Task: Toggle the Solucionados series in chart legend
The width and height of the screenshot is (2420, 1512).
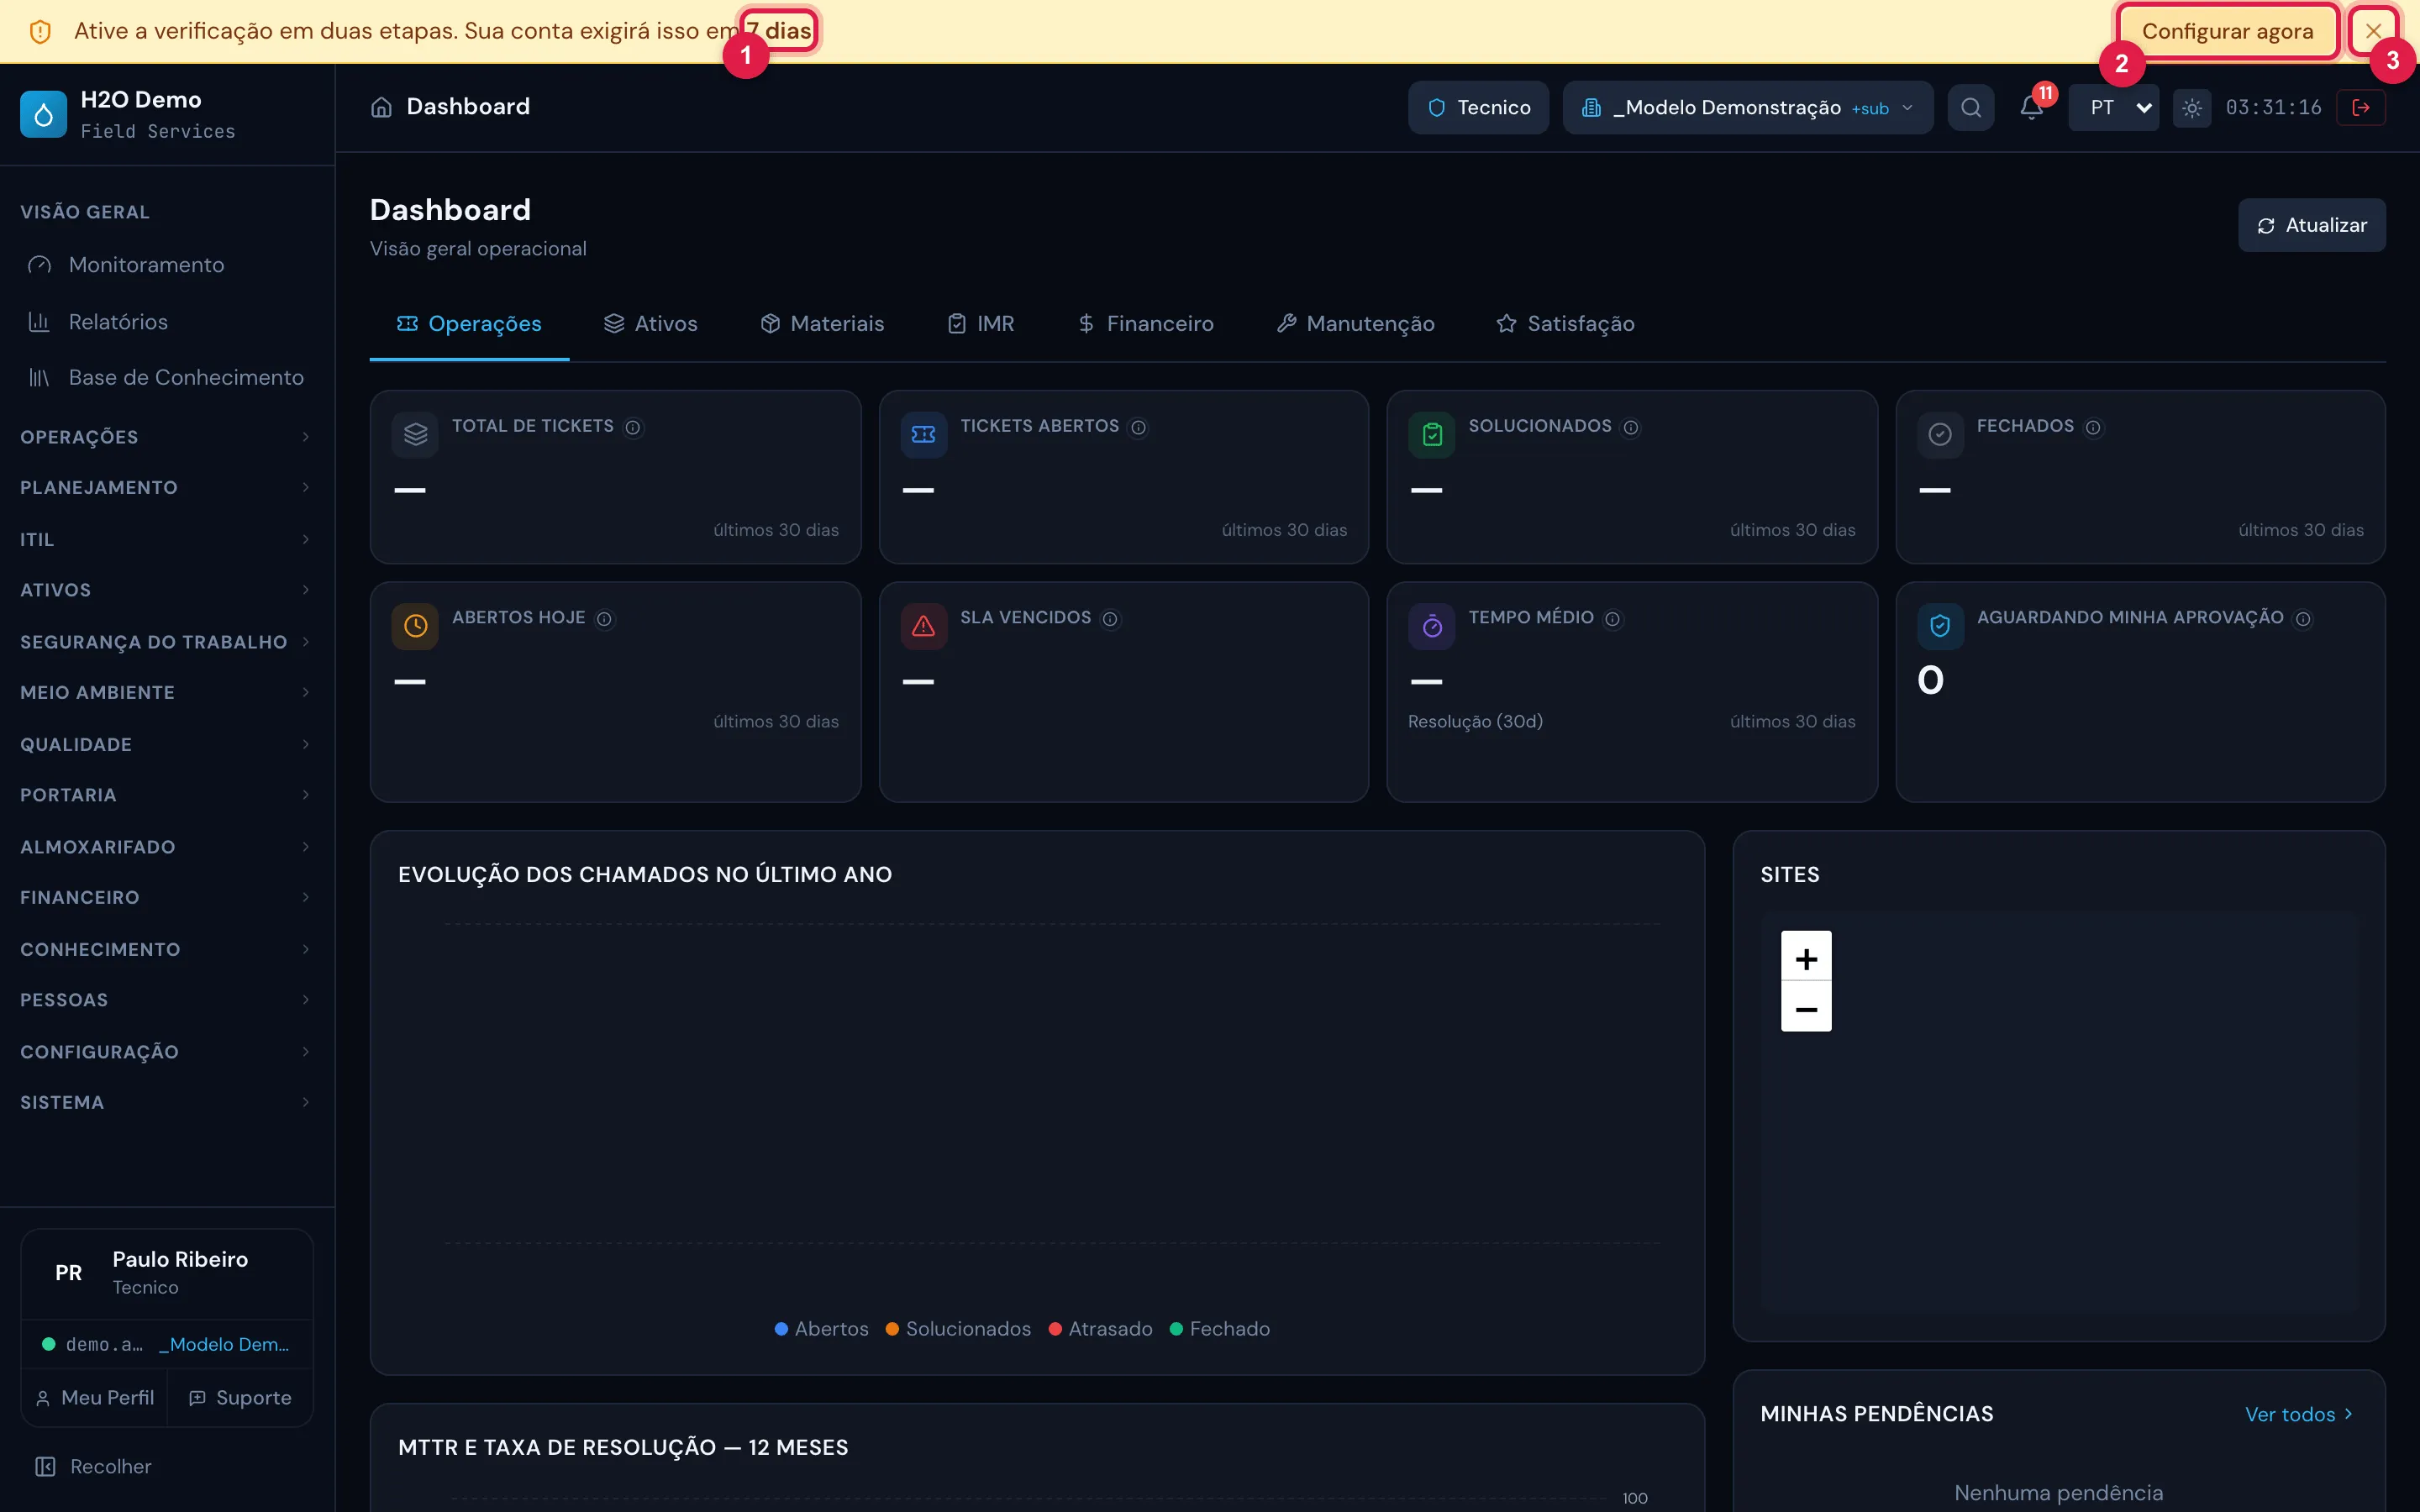Action: click(x=958, y=1329)
